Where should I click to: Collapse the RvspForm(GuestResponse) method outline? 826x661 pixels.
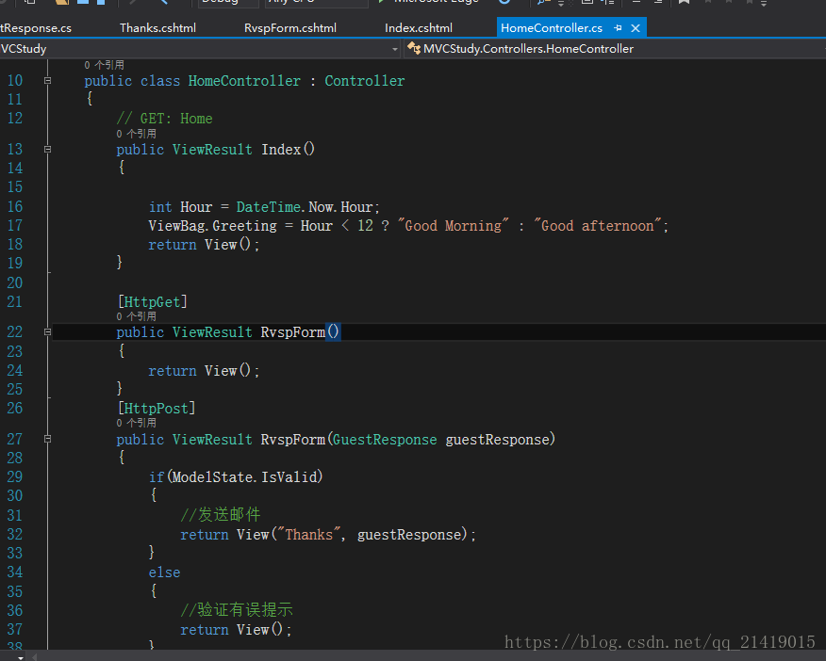(x=47, y=439)
